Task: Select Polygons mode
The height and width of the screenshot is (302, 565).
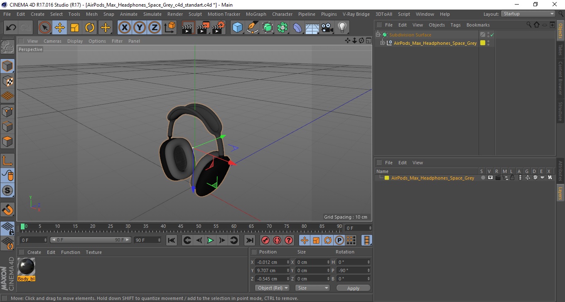Action: [7, 141]
